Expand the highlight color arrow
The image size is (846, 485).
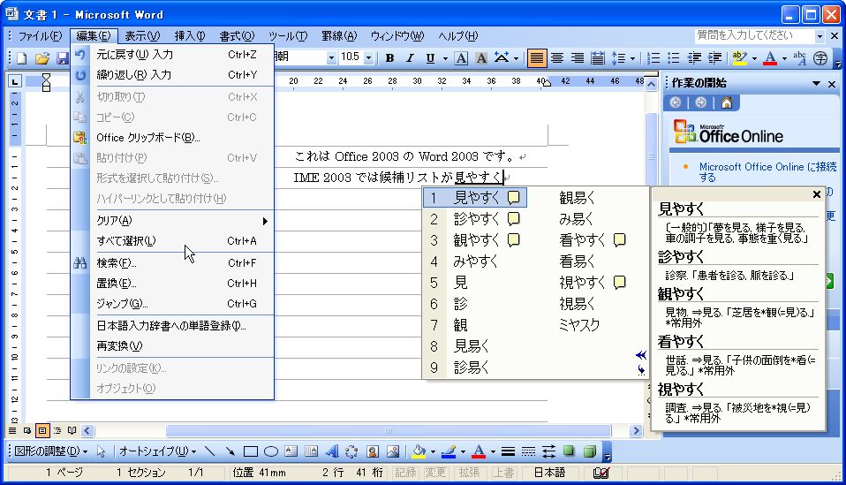coord(754,57)
